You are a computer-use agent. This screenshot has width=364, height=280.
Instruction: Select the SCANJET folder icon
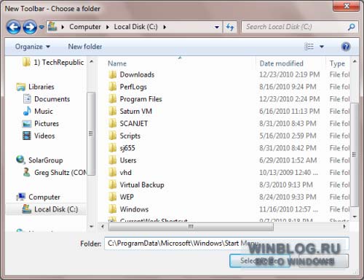click(113, 123)
